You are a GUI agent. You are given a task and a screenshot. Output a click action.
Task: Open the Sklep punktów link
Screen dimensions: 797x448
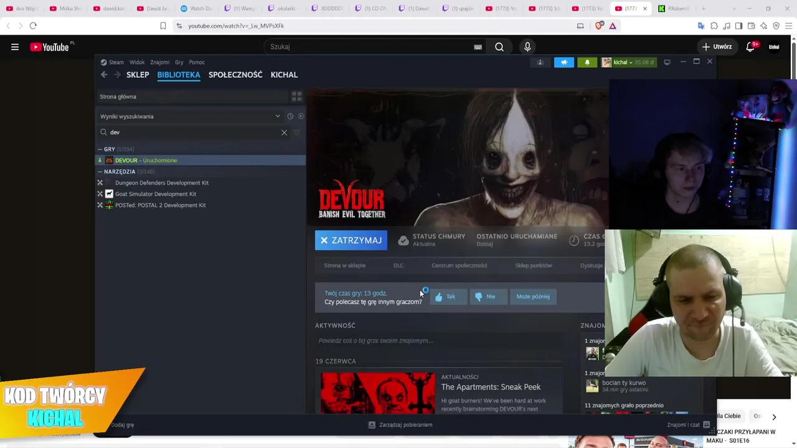coord(534,266)
